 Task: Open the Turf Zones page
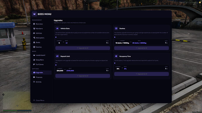click(41, 65)
